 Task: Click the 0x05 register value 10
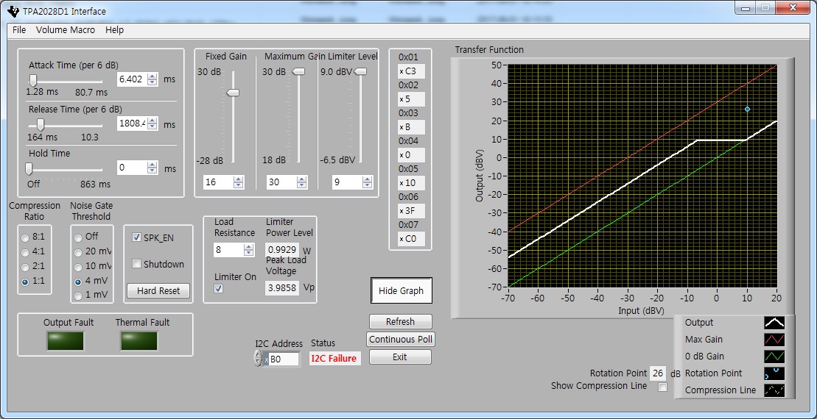coord(411,183)
